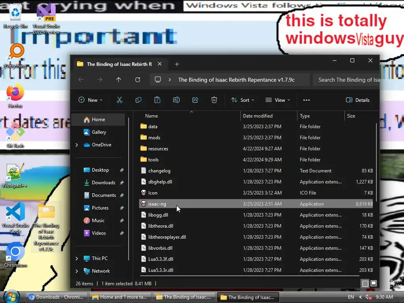
Task: Switch to Home and 1 more tab taskbar button
Action: (120, 297)
